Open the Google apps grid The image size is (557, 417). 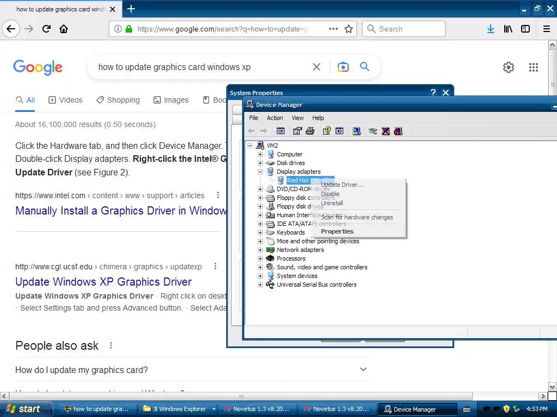[533, 67]
